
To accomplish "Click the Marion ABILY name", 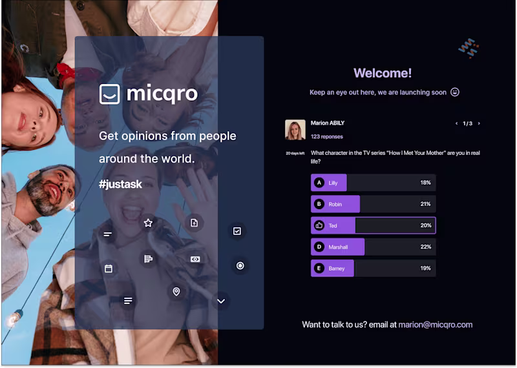I will coord(328,123).
